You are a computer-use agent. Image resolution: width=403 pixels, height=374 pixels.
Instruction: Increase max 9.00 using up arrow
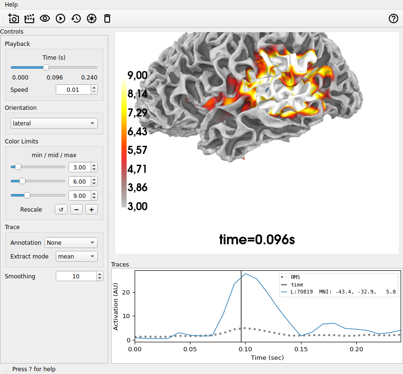[x=94, y=194]
